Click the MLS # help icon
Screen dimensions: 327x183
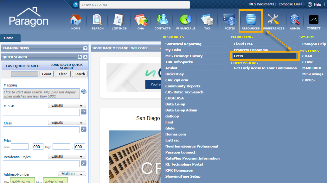coord(84,112)
